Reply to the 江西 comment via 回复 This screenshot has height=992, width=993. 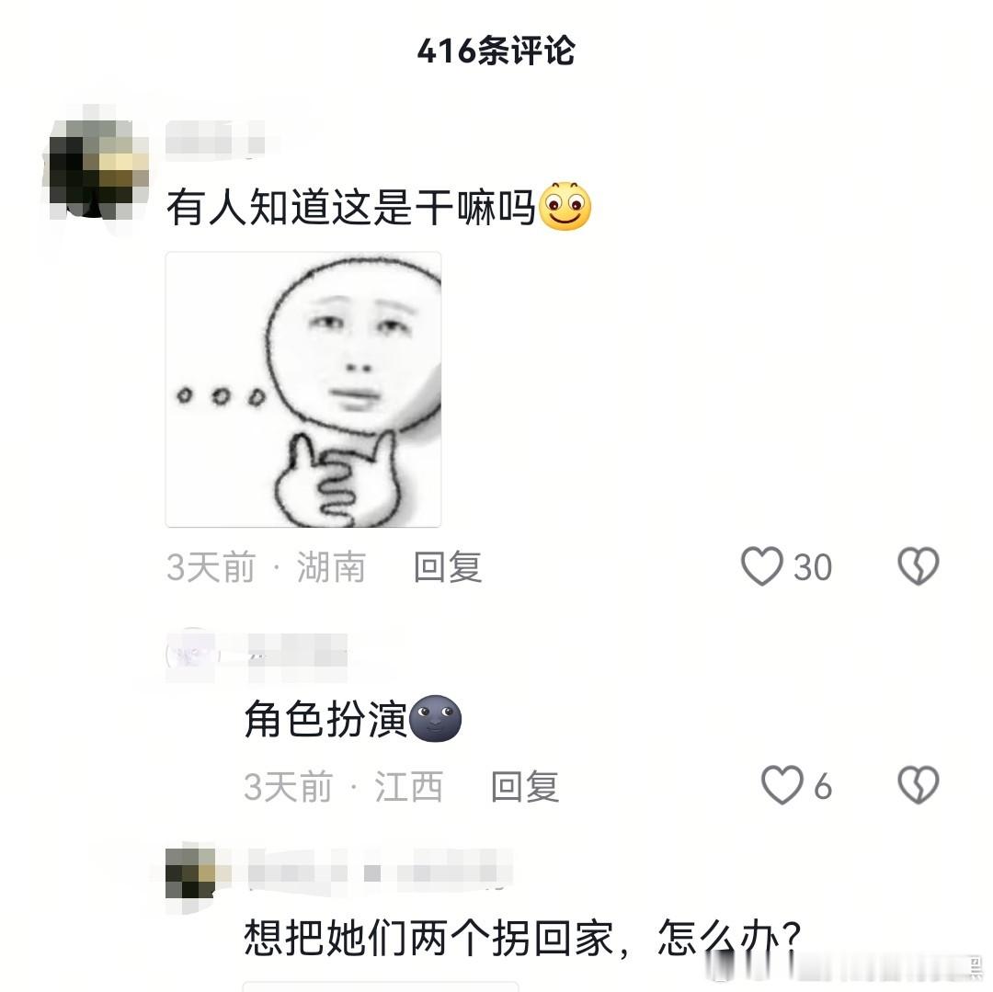tap(525, 786)
